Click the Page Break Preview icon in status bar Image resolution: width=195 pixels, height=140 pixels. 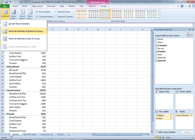[163, 137]
